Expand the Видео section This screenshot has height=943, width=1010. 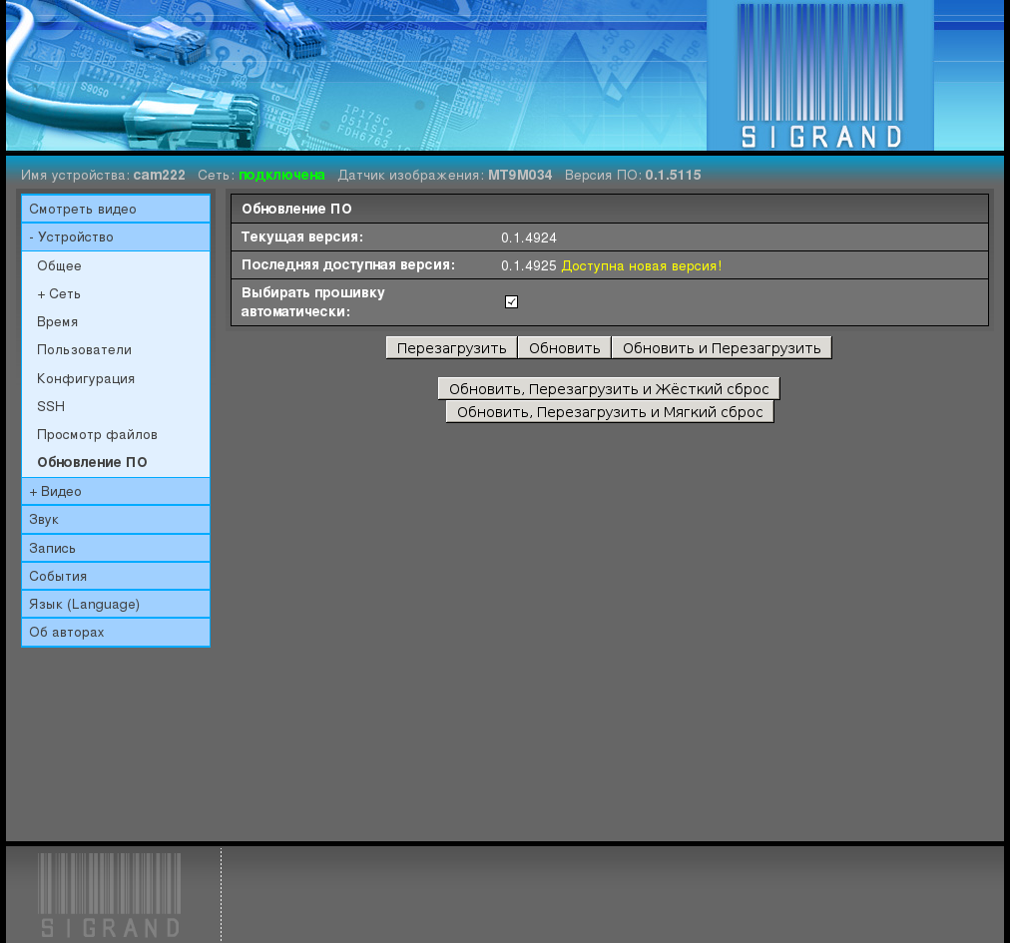pyautogui.click(x=116, y=491)
